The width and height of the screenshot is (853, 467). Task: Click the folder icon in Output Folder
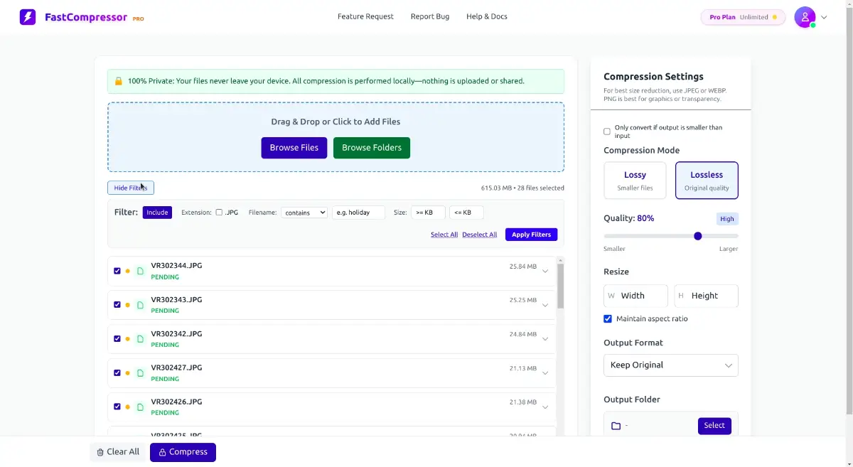click(616, 426)
